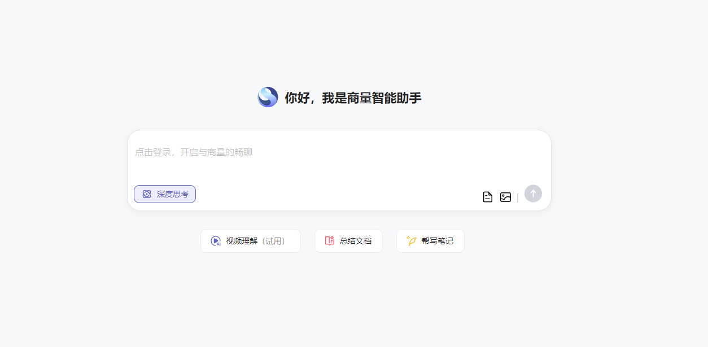Send the message with the arrow button
708x347 pixels.
[x=533, y=194]
